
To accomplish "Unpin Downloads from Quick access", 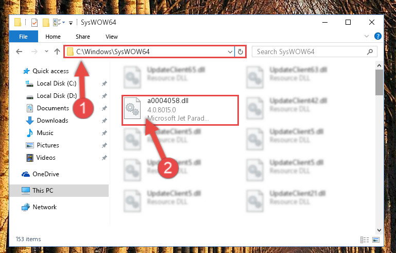I will point(105,121).
